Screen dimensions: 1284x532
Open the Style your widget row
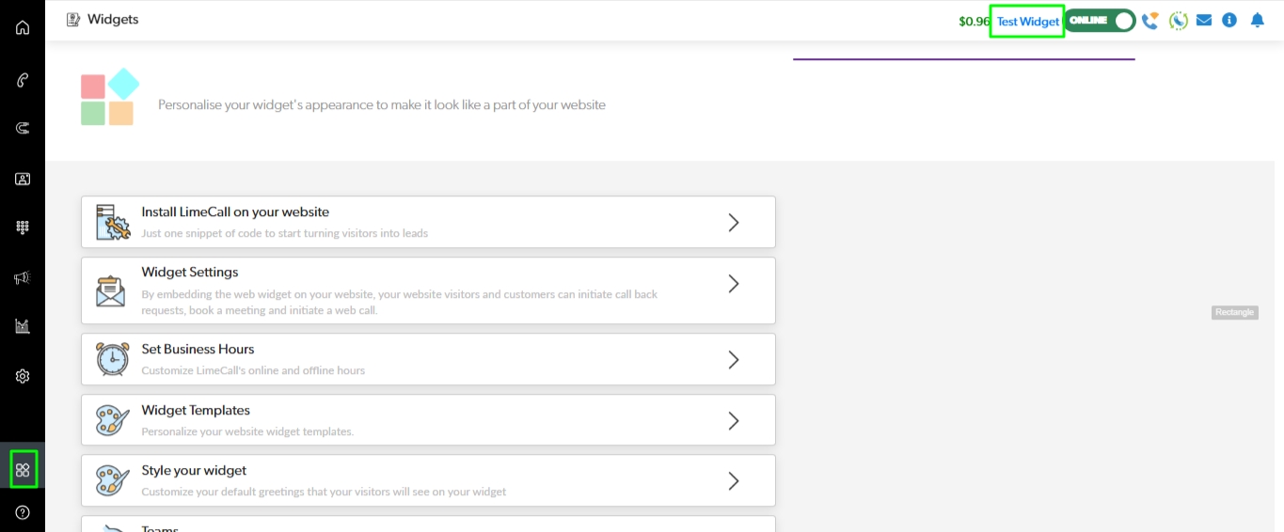click(428, 480)
